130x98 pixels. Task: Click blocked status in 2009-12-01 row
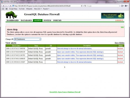point(120,62)
